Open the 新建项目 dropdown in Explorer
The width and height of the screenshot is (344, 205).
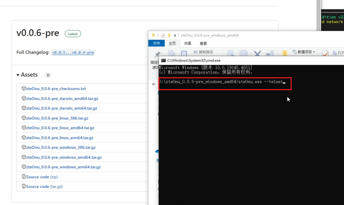[304, 52]
